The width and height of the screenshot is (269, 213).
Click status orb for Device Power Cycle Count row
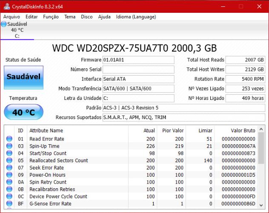coord(9,196)
